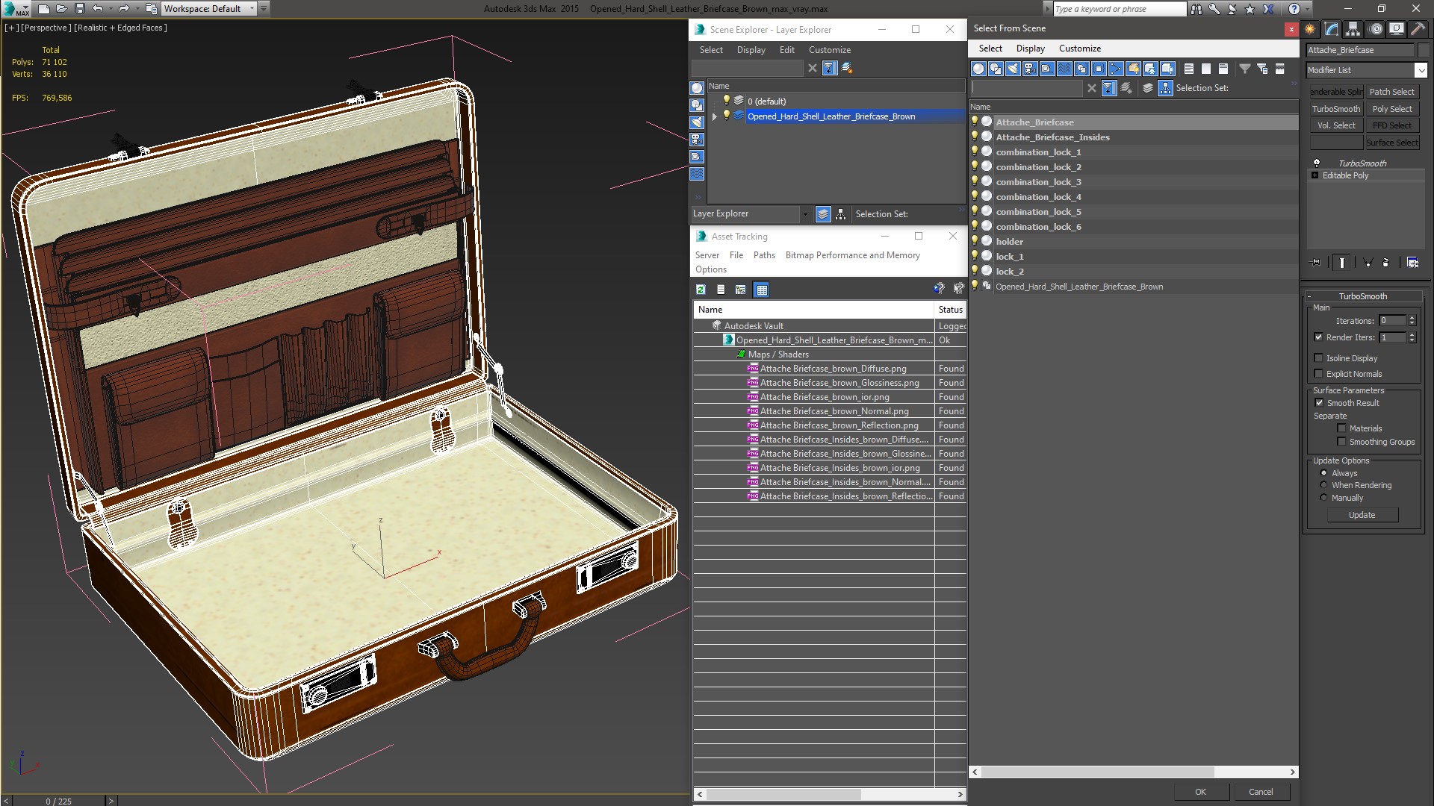1434x806 pixels.
Task: Open Bitmap Performance and Memory menu
Action: click(852, 255)
